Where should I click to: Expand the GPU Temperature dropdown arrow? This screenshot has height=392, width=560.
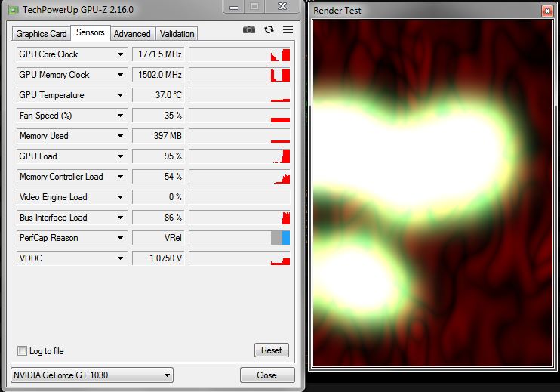pyautogui.click(x=120, y=95)
